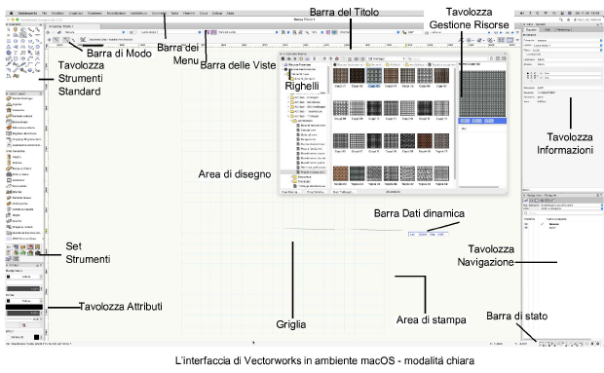Toggle the active checkmark for the class in Navigation
This screenshot has width=604, height=373.
point(542,224)
